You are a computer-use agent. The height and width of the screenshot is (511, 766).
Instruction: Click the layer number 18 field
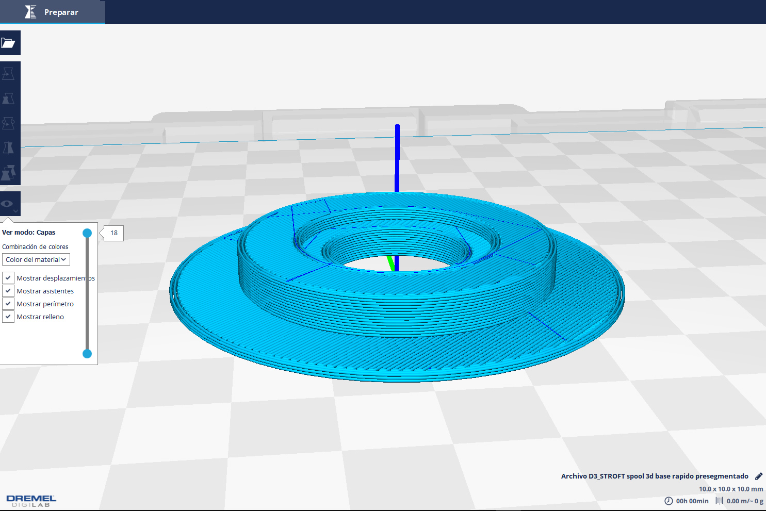(114, 233)
